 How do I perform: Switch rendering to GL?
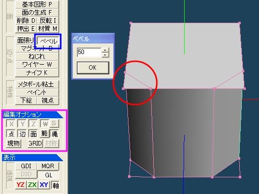tap(48, 175)
